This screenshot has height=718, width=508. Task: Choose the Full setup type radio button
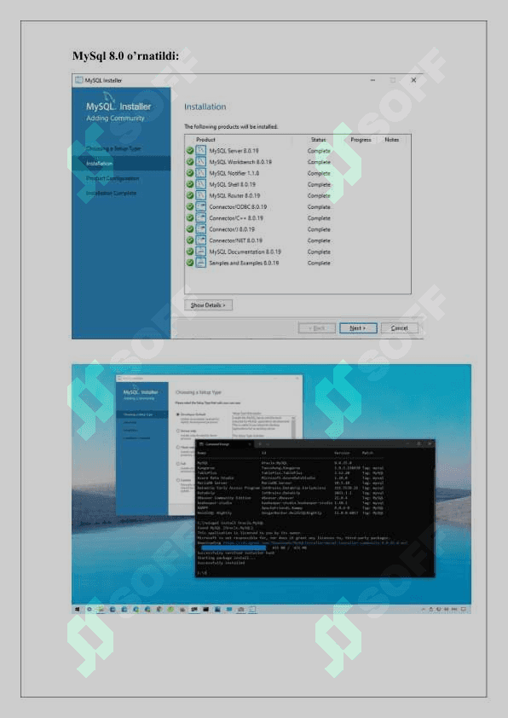click(178, 464)
